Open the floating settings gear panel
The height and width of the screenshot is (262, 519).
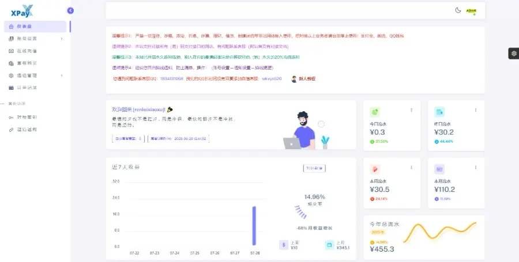(x=513, y=53)
